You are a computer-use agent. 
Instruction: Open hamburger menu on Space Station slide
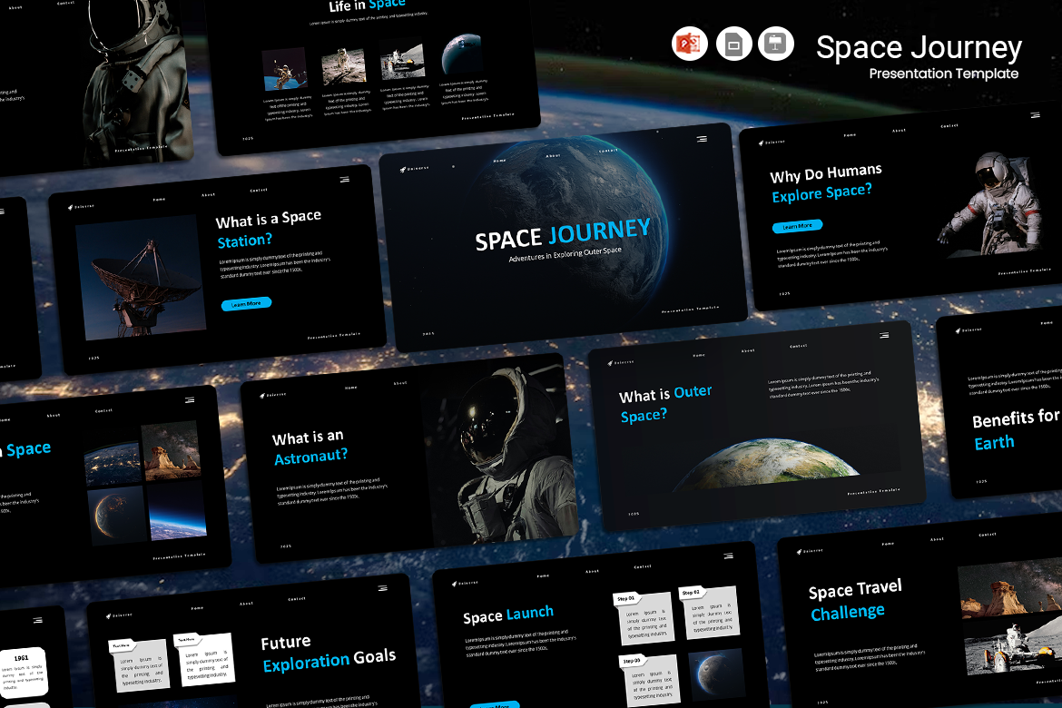point(344,180)
